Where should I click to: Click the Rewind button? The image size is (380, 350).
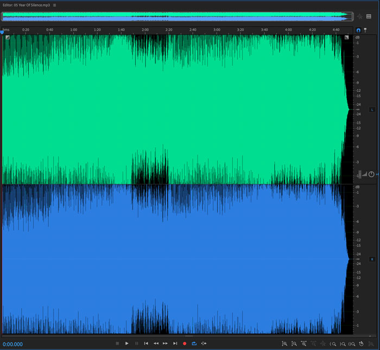click(x=156, y=343)
